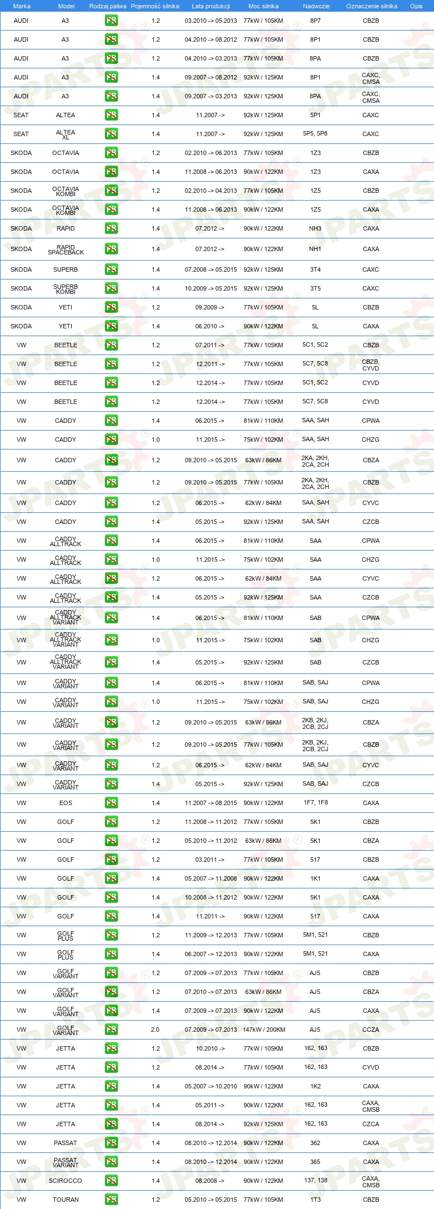The height and width of the screenshot is (1209, 434).
Task: Click petrol icon in Rapid Spaceback row
Action: coord(111,249)
